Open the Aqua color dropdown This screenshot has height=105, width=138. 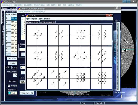[x=12, y=93]
